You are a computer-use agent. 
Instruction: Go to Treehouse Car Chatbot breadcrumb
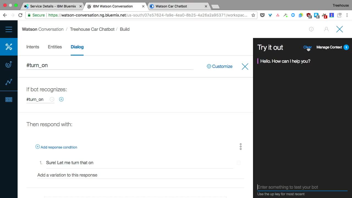92,29
